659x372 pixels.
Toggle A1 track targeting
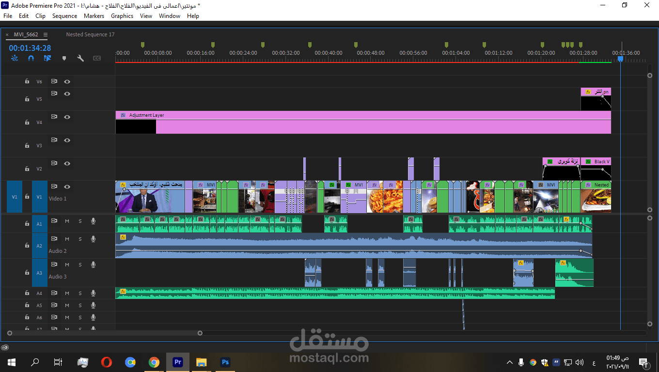click(40, 224)
